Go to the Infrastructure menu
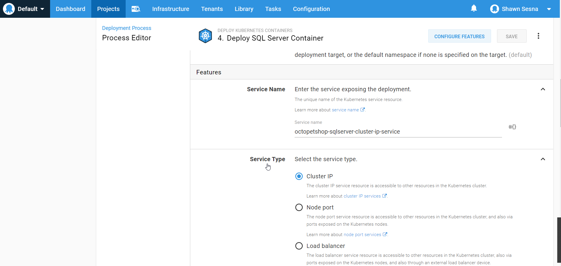The image size is (561, 266). click(x=170, y=9)
